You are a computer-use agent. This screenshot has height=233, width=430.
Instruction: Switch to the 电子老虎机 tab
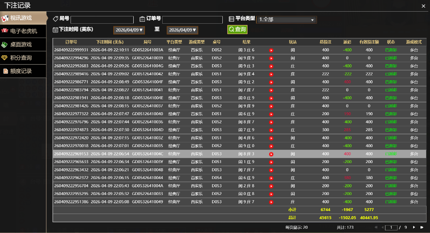pos(23,31)
